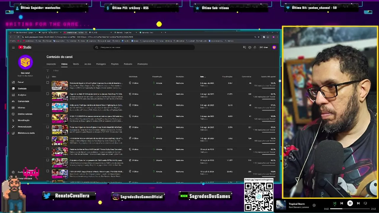Open the YouTube Studio hamburger menu
This screenshot has height=213, width=379.
[13, 47]
